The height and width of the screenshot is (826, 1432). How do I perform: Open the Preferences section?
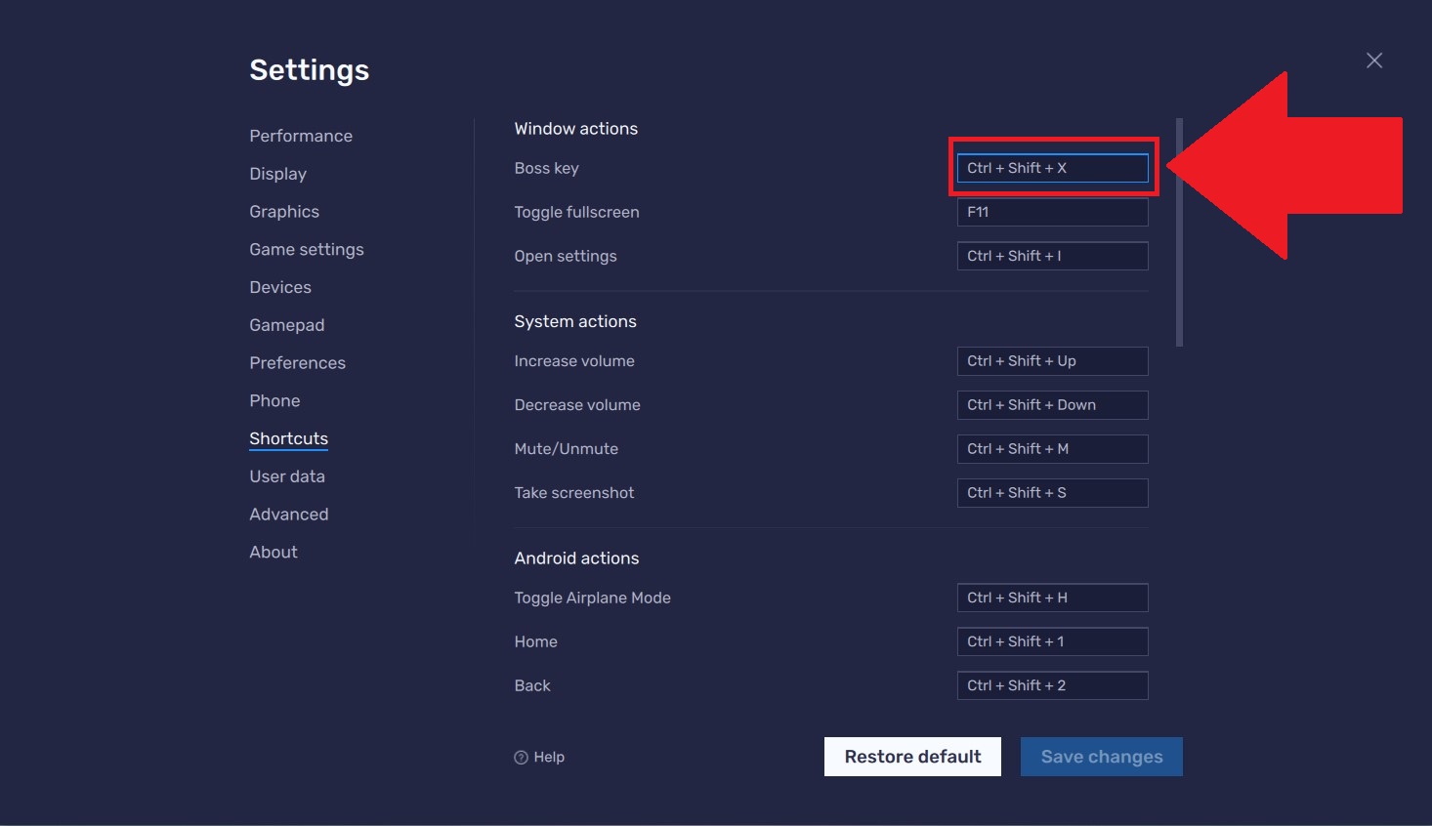(297, 362)
